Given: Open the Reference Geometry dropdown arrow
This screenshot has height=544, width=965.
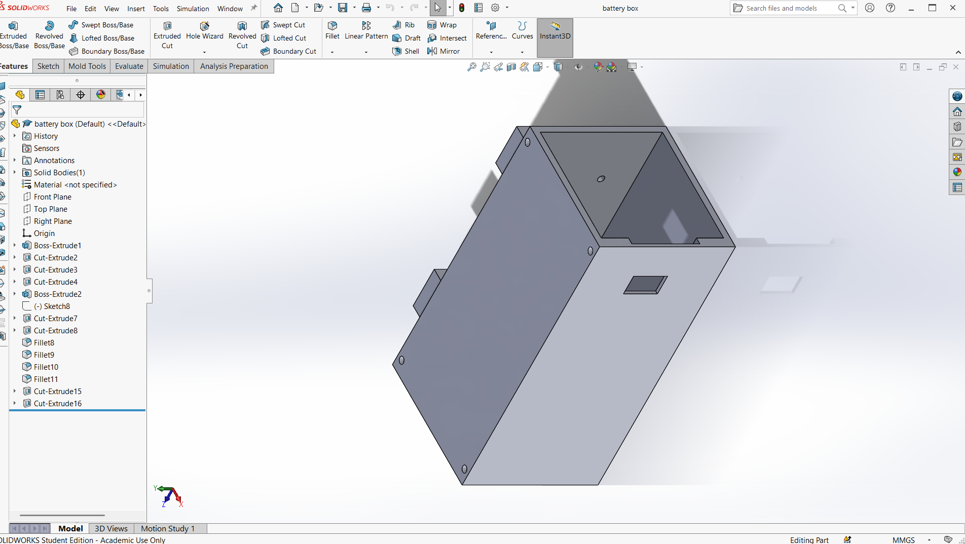Looking at the screenshot, I should click(491, 52).
